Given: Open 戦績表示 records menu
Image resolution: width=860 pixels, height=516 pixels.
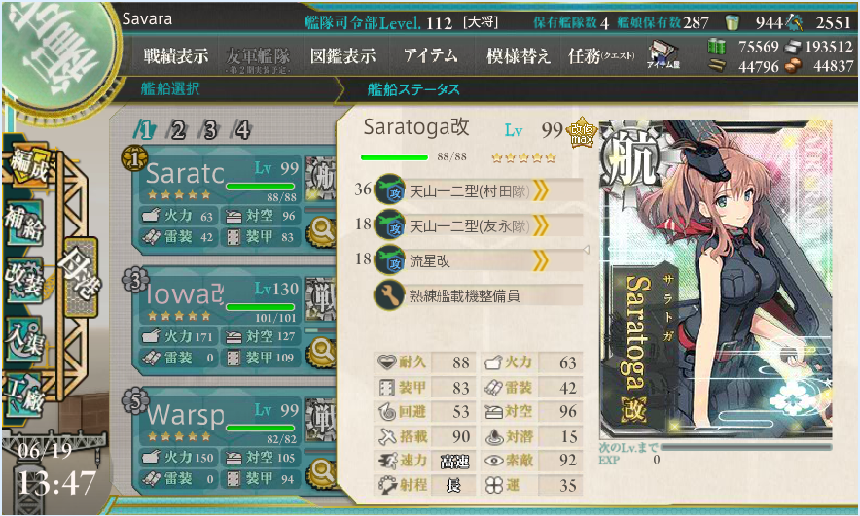Looking at the screenshot, I should [175, 55].
